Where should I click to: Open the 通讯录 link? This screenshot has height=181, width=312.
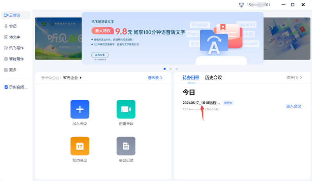(x=155, y=78)
